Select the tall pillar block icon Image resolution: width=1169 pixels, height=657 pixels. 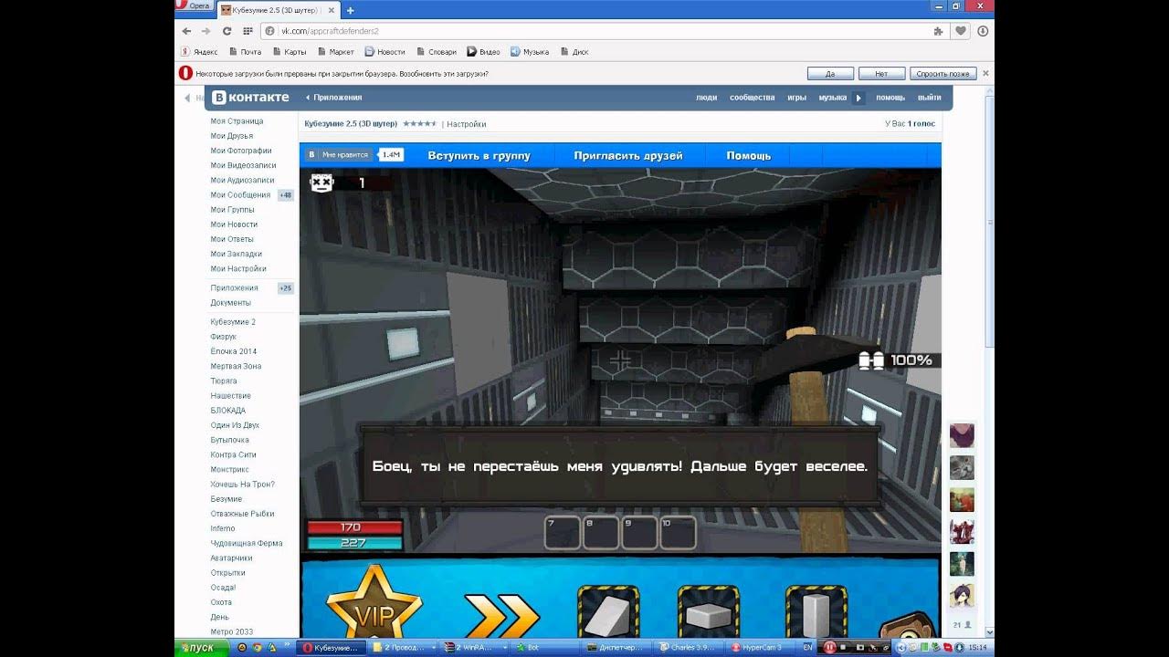(816, 610)
